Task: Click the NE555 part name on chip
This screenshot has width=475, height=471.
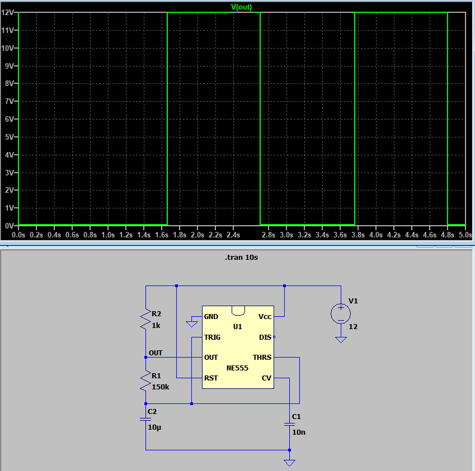Action: [x=237, y=368]
